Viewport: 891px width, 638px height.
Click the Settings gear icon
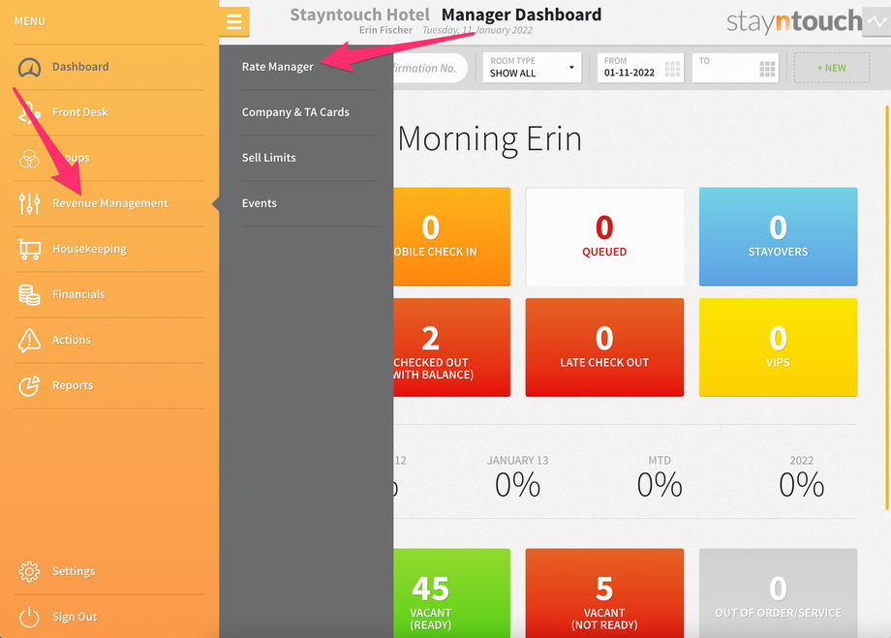click(29, 571)
